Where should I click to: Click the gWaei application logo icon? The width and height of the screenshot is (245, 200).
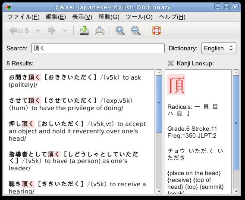pos(8,7)
